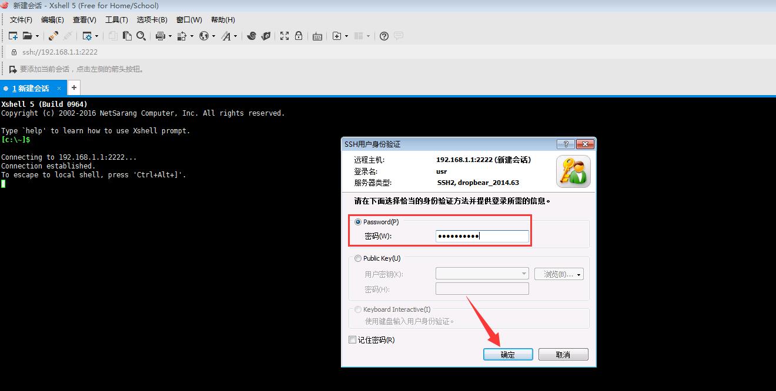The width and height of the screenshot is (776, 391).
Task: Click the 取消 button
Action: point(563,355)
